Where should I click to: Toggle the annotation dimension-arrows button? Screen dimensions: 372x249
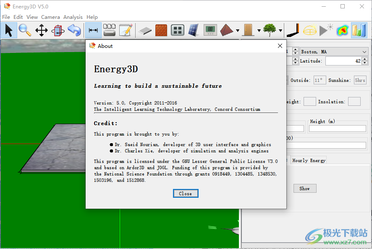coord(93,30)
